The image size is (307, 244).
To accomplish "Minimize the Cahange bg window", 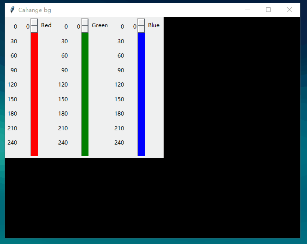I will point(248,10).
